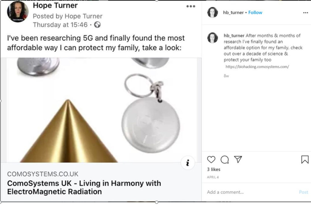The width and height of the screenshot is (311, 205).
Task: Like the Instagram post with heart icon
Action: (x=211, y=160)
